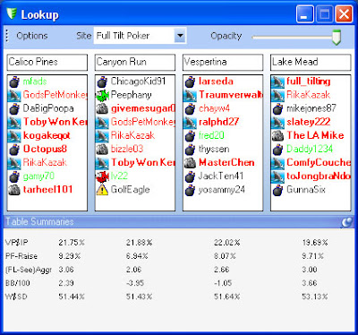Adjust the Opacity slider handle
The width and height of the screenshot is (358, 335).
point(337,37)
